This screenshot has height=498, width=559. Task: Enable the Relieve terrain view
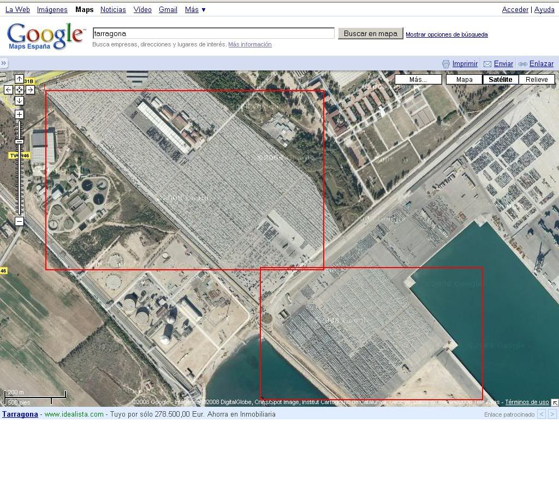[x=537, y=80]
